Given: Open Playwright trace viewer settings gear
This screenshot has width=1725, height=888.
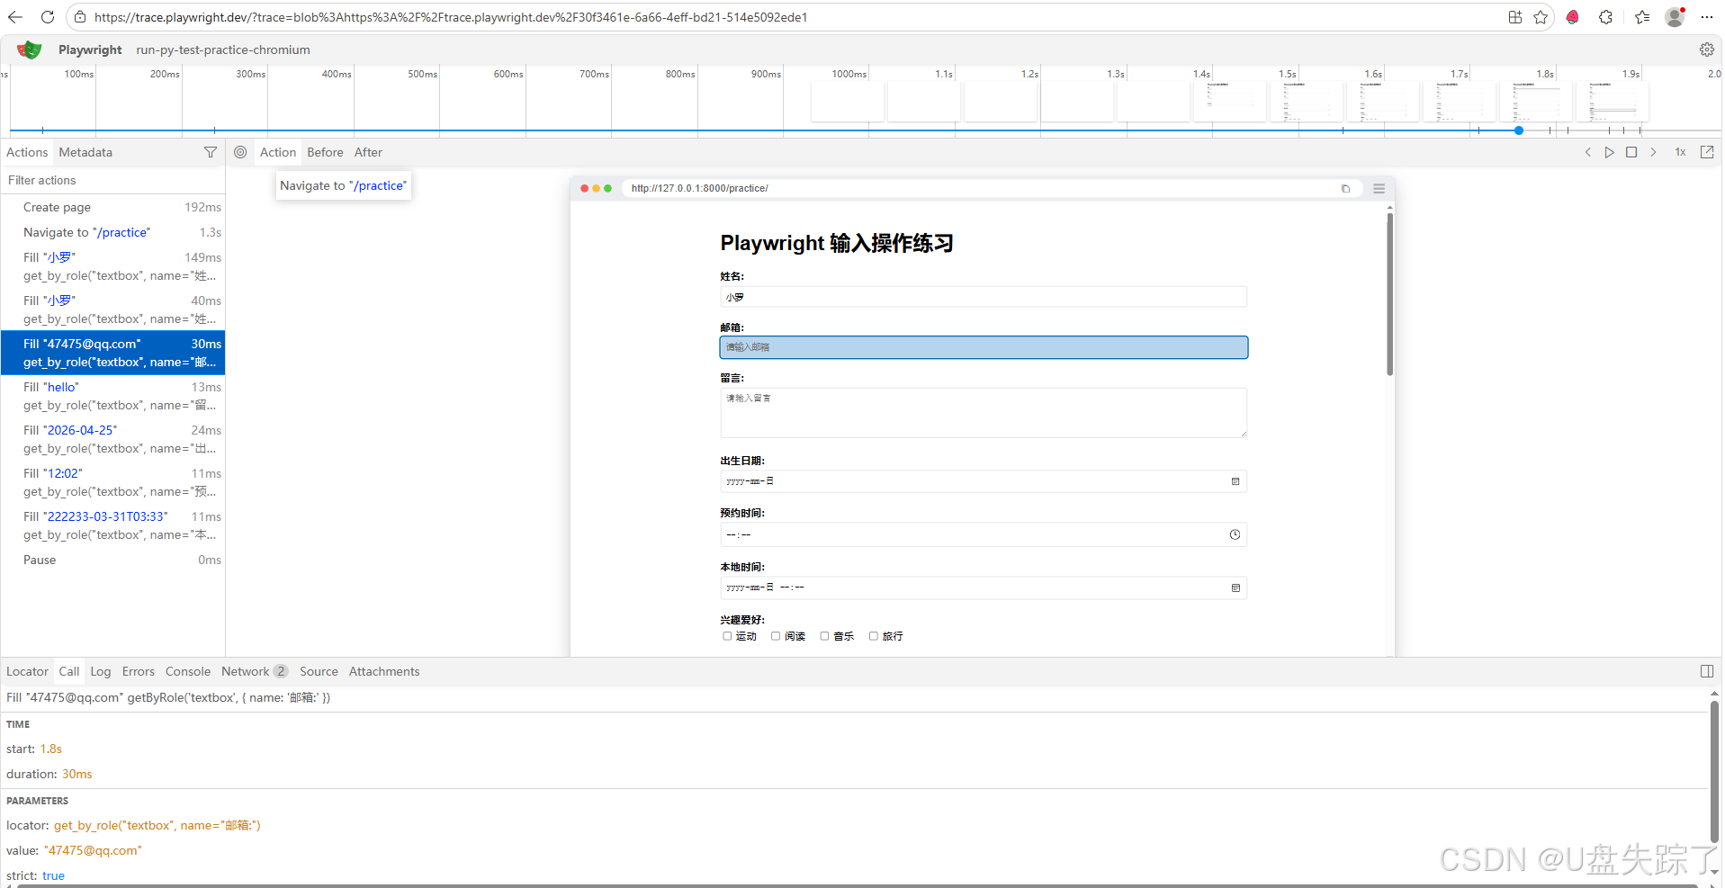Looking at the screenshot, I should click(1707, 49).
